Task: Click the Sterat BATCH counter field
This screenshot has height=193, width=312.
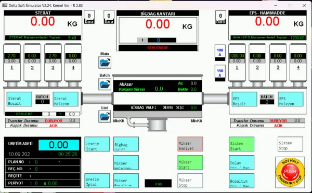Action: [43, 102]
